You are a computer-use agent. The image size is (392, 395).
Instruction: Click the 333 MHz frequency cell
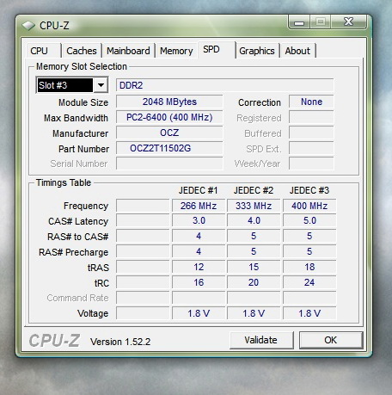(x=254, y=206)
